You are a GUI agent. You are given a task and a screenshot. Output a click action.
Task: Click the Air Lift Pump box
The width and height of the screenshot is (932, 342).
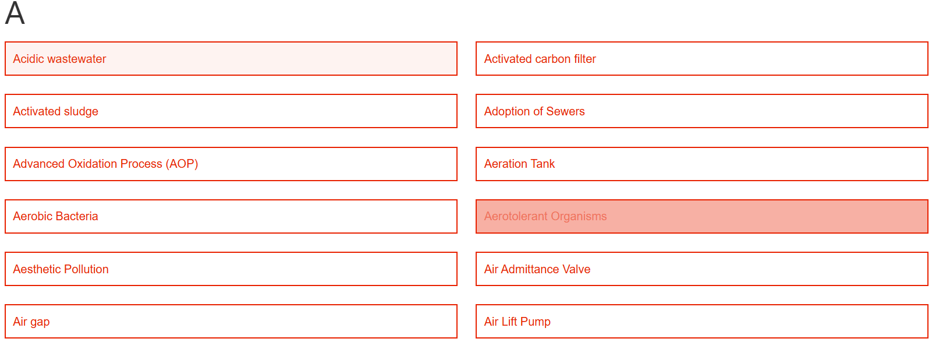coord(702,322)
